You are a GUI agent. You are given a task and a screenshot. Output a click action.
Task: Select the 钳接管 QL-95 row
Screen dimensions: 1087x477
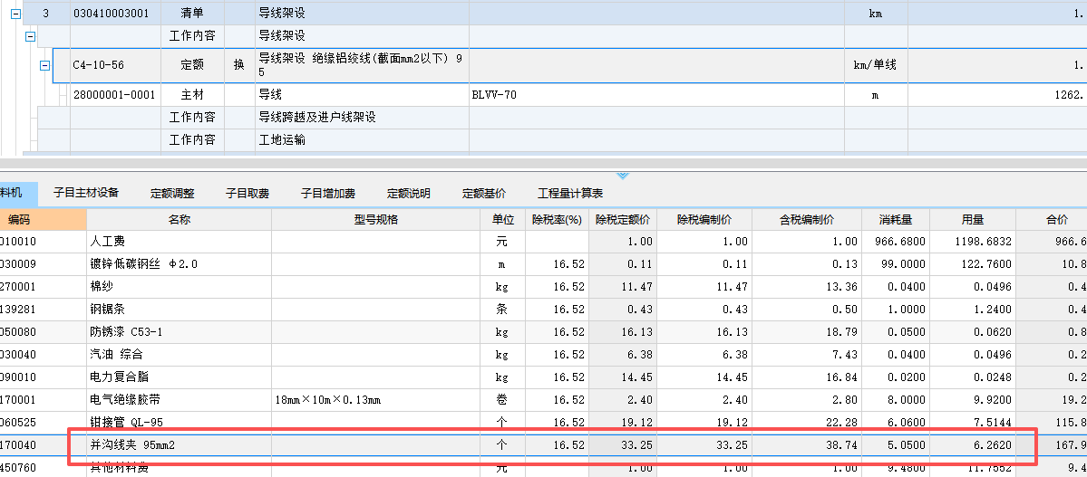coord(543,423)
